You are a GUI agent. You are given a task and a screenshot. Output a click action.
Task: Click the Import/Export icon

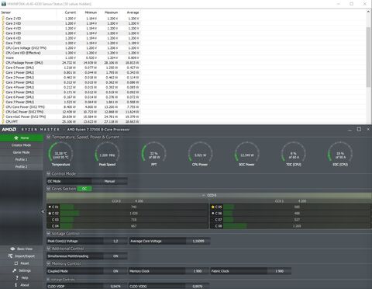(10, 256)
